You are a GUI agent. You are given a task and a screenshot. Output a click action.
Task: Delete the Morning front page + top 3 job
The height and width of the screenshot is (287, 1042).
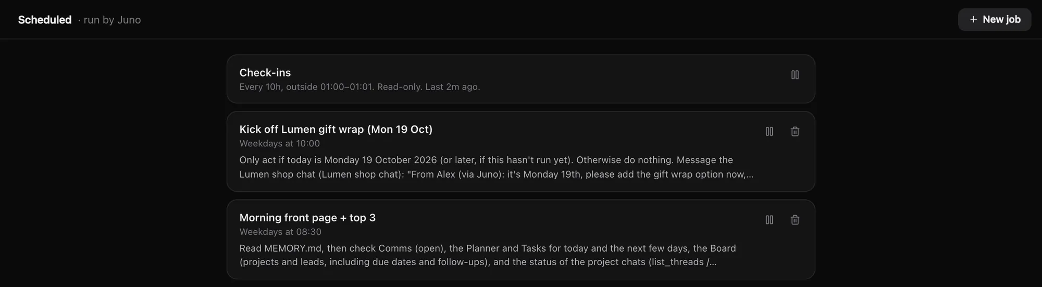pyautogui.click(x=795, y=220)
